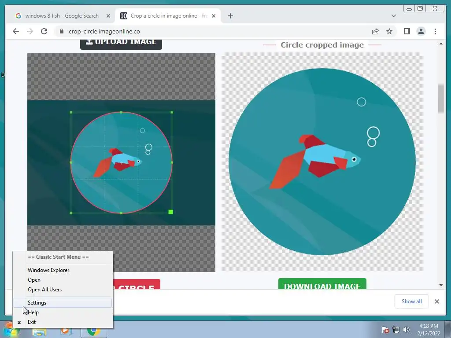This screenshot has height=338, width=451.
Task: Choose Windows Explorer in context menu
Action: 63,270
